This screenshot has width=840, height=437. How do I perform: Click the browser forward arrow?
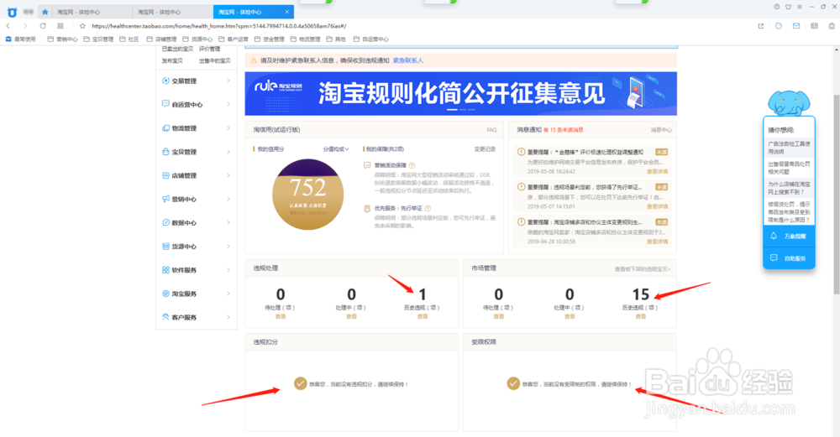(25, 26)
